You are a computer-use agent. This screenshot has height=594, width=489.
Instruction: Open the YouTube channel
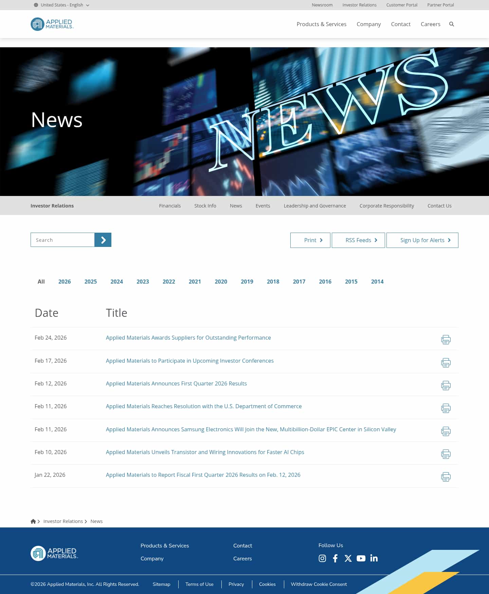coord(361,558)
